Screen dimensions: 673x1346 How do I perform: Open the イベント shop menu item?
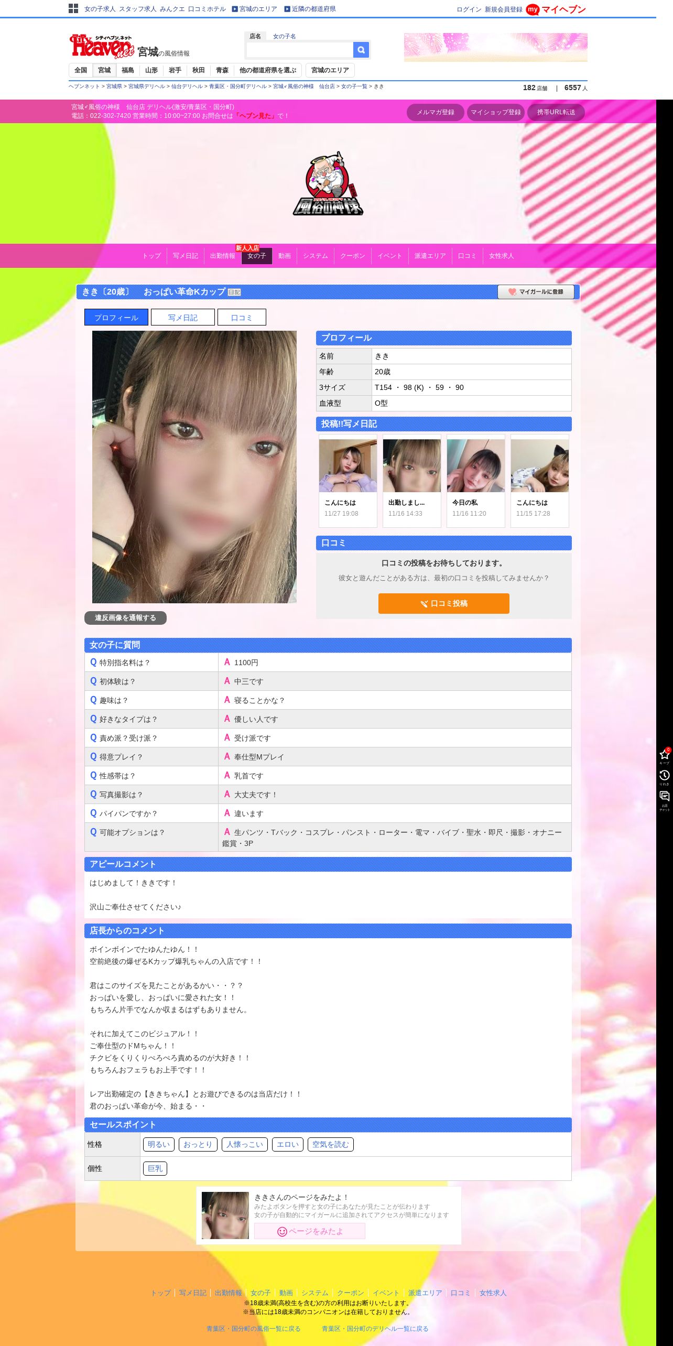pos(390,256)
